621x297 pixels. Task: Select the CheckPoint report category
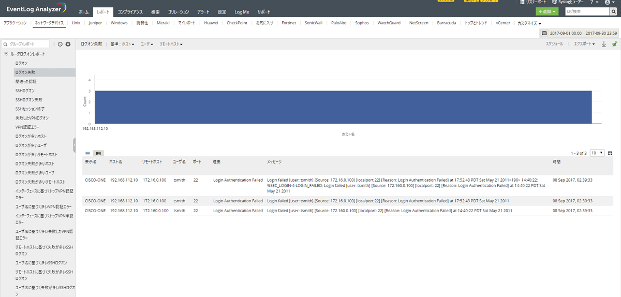click(x=238, y=23)
